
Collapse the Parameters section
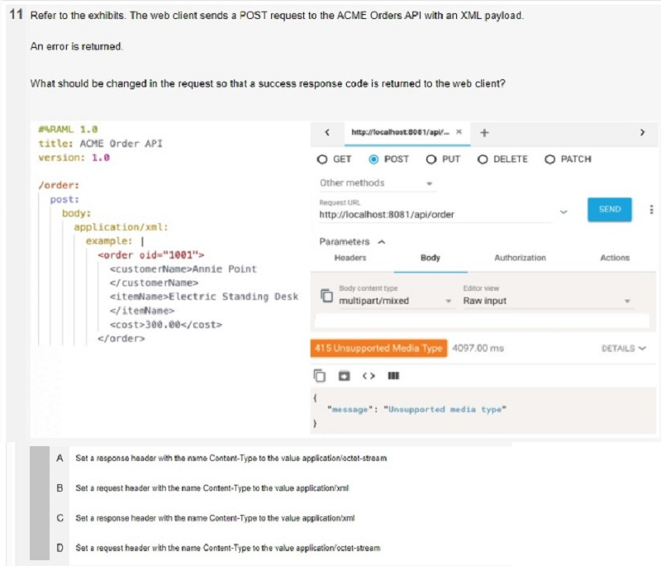(382, 242)
